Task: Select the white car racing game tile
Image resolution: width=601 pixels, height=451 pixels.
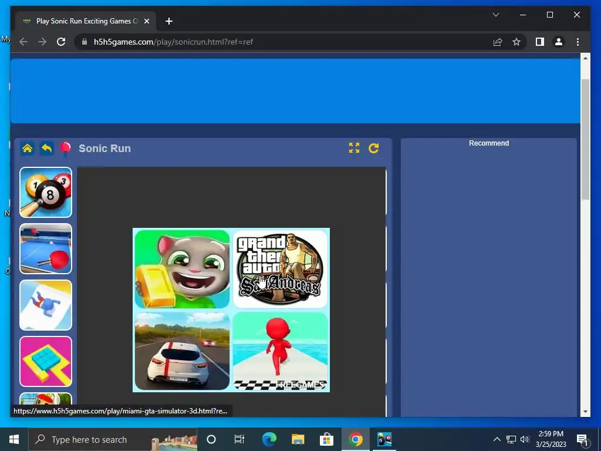Action: pyautogui.click(x=182, y=351)
